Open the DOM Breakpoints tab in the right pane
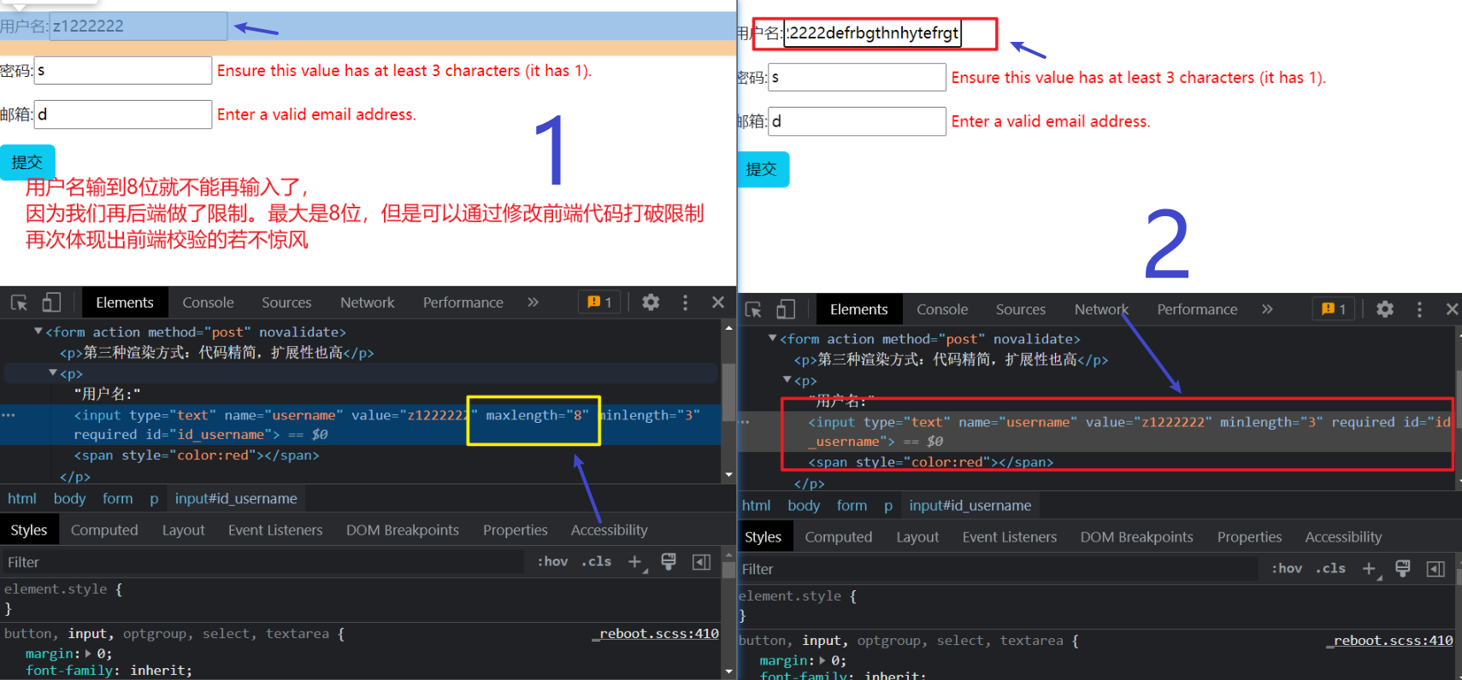This screenshot has height=680, width=1462. coord(1136,537)
